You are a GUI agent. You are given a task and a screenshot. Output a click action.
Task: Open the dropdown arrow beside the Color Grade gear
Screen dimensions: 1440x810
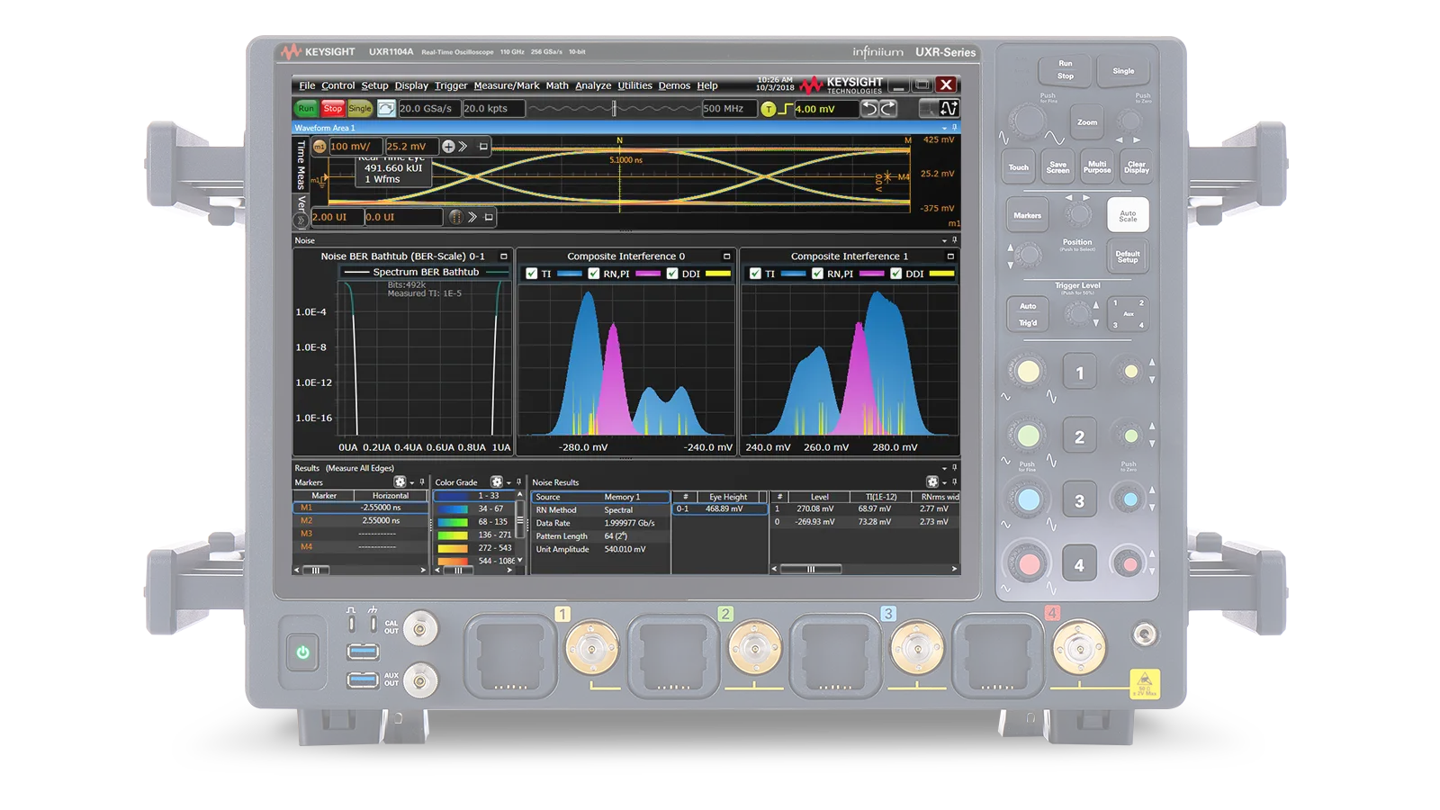point(508,483)
